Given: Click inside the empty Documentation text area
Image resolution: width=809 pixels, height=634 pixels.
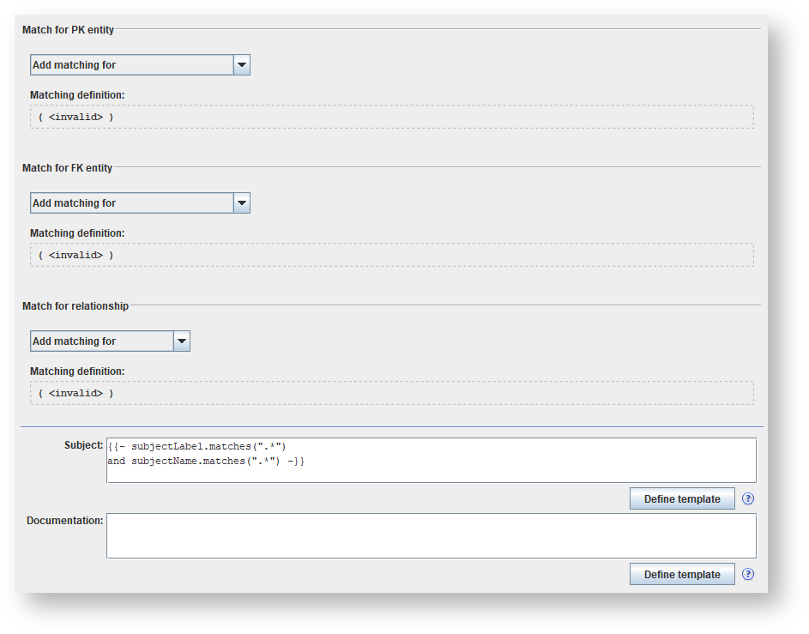Looking at the screenshot, I should point(431,535).
